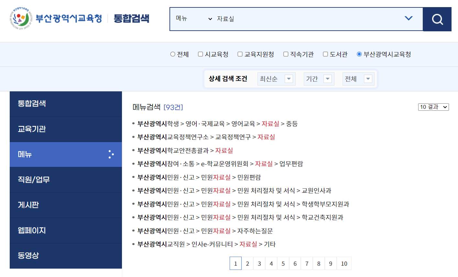Click the 자료실 search input field
The height and width of the screenshot is (277, 458).
307,19
